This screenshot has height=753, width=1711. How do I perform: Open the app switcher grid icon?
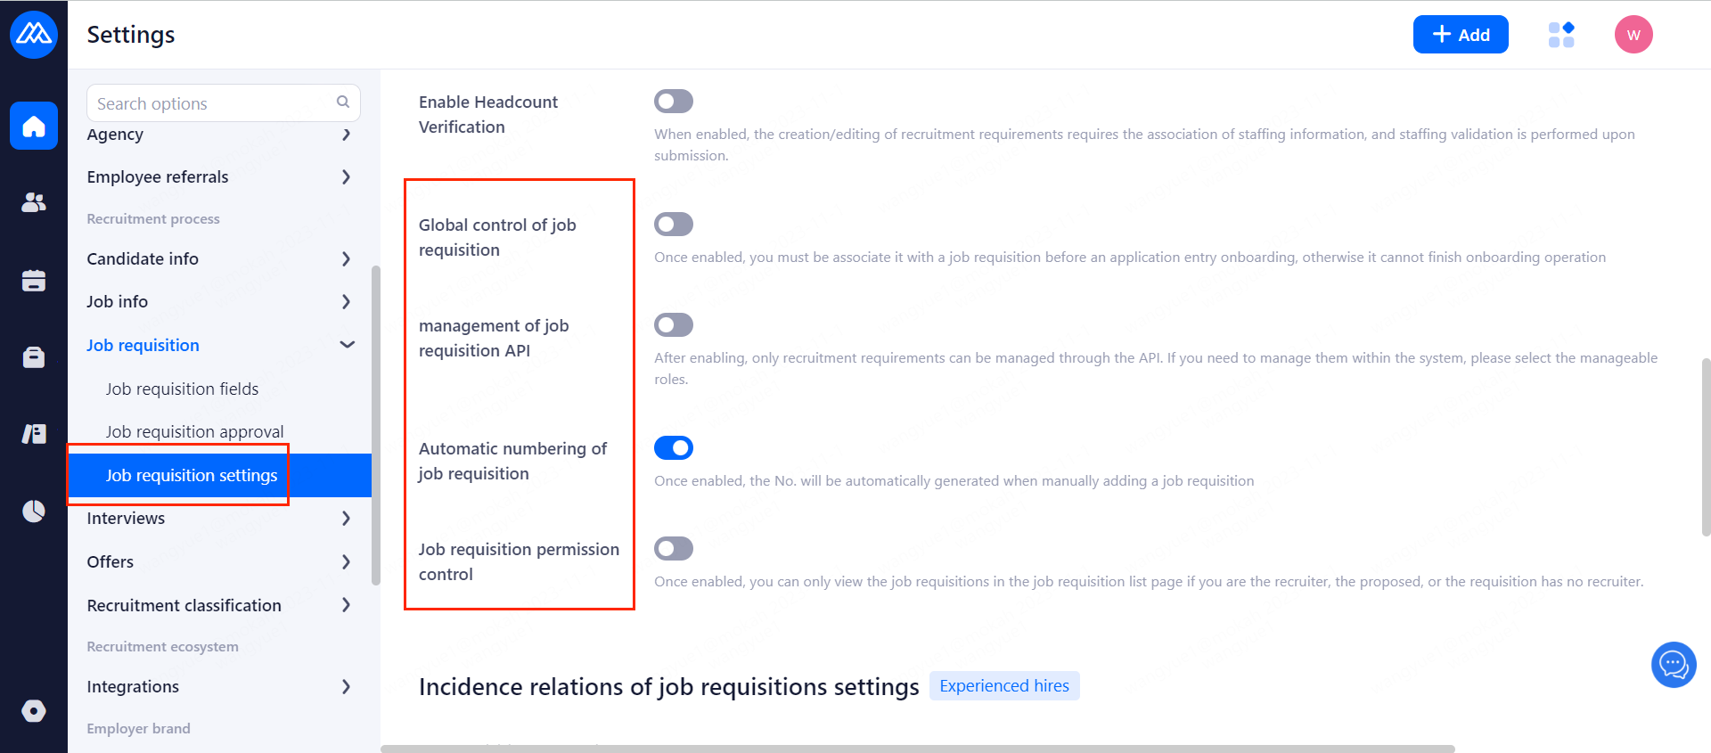(x=1561, y=35)
